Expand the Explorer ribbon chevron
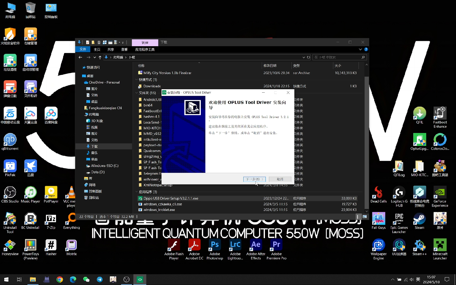The image size is (456, 285). (x=360, y=49)
